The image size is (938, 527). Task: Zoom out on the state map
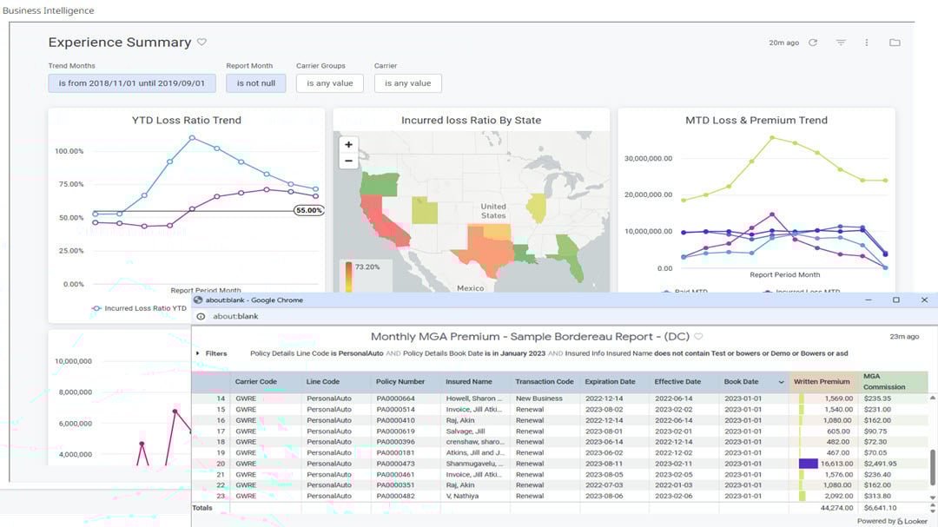[348, 161]
